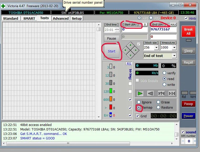Open the timeout ms dropdown
200x152 pixels.
tap(174, 48)
